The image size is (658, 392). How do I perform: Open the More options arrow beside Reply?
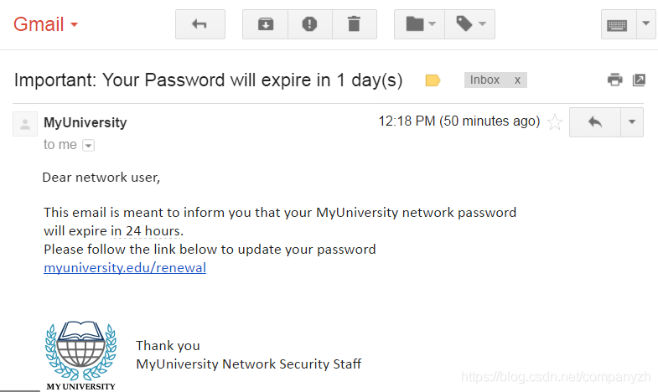(633, 122)
